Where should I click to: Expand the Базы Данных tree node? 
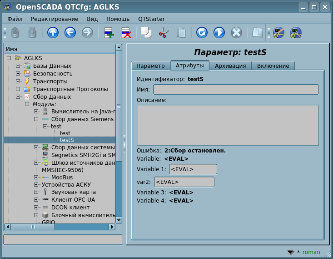[18, 66]
